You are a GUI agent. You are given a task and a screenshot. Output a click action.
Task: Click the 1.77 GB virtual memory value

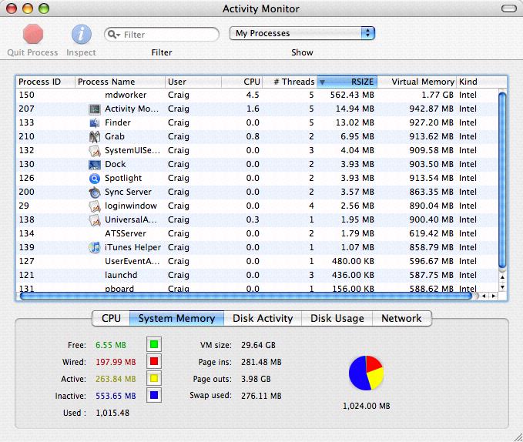pos(438,95)
